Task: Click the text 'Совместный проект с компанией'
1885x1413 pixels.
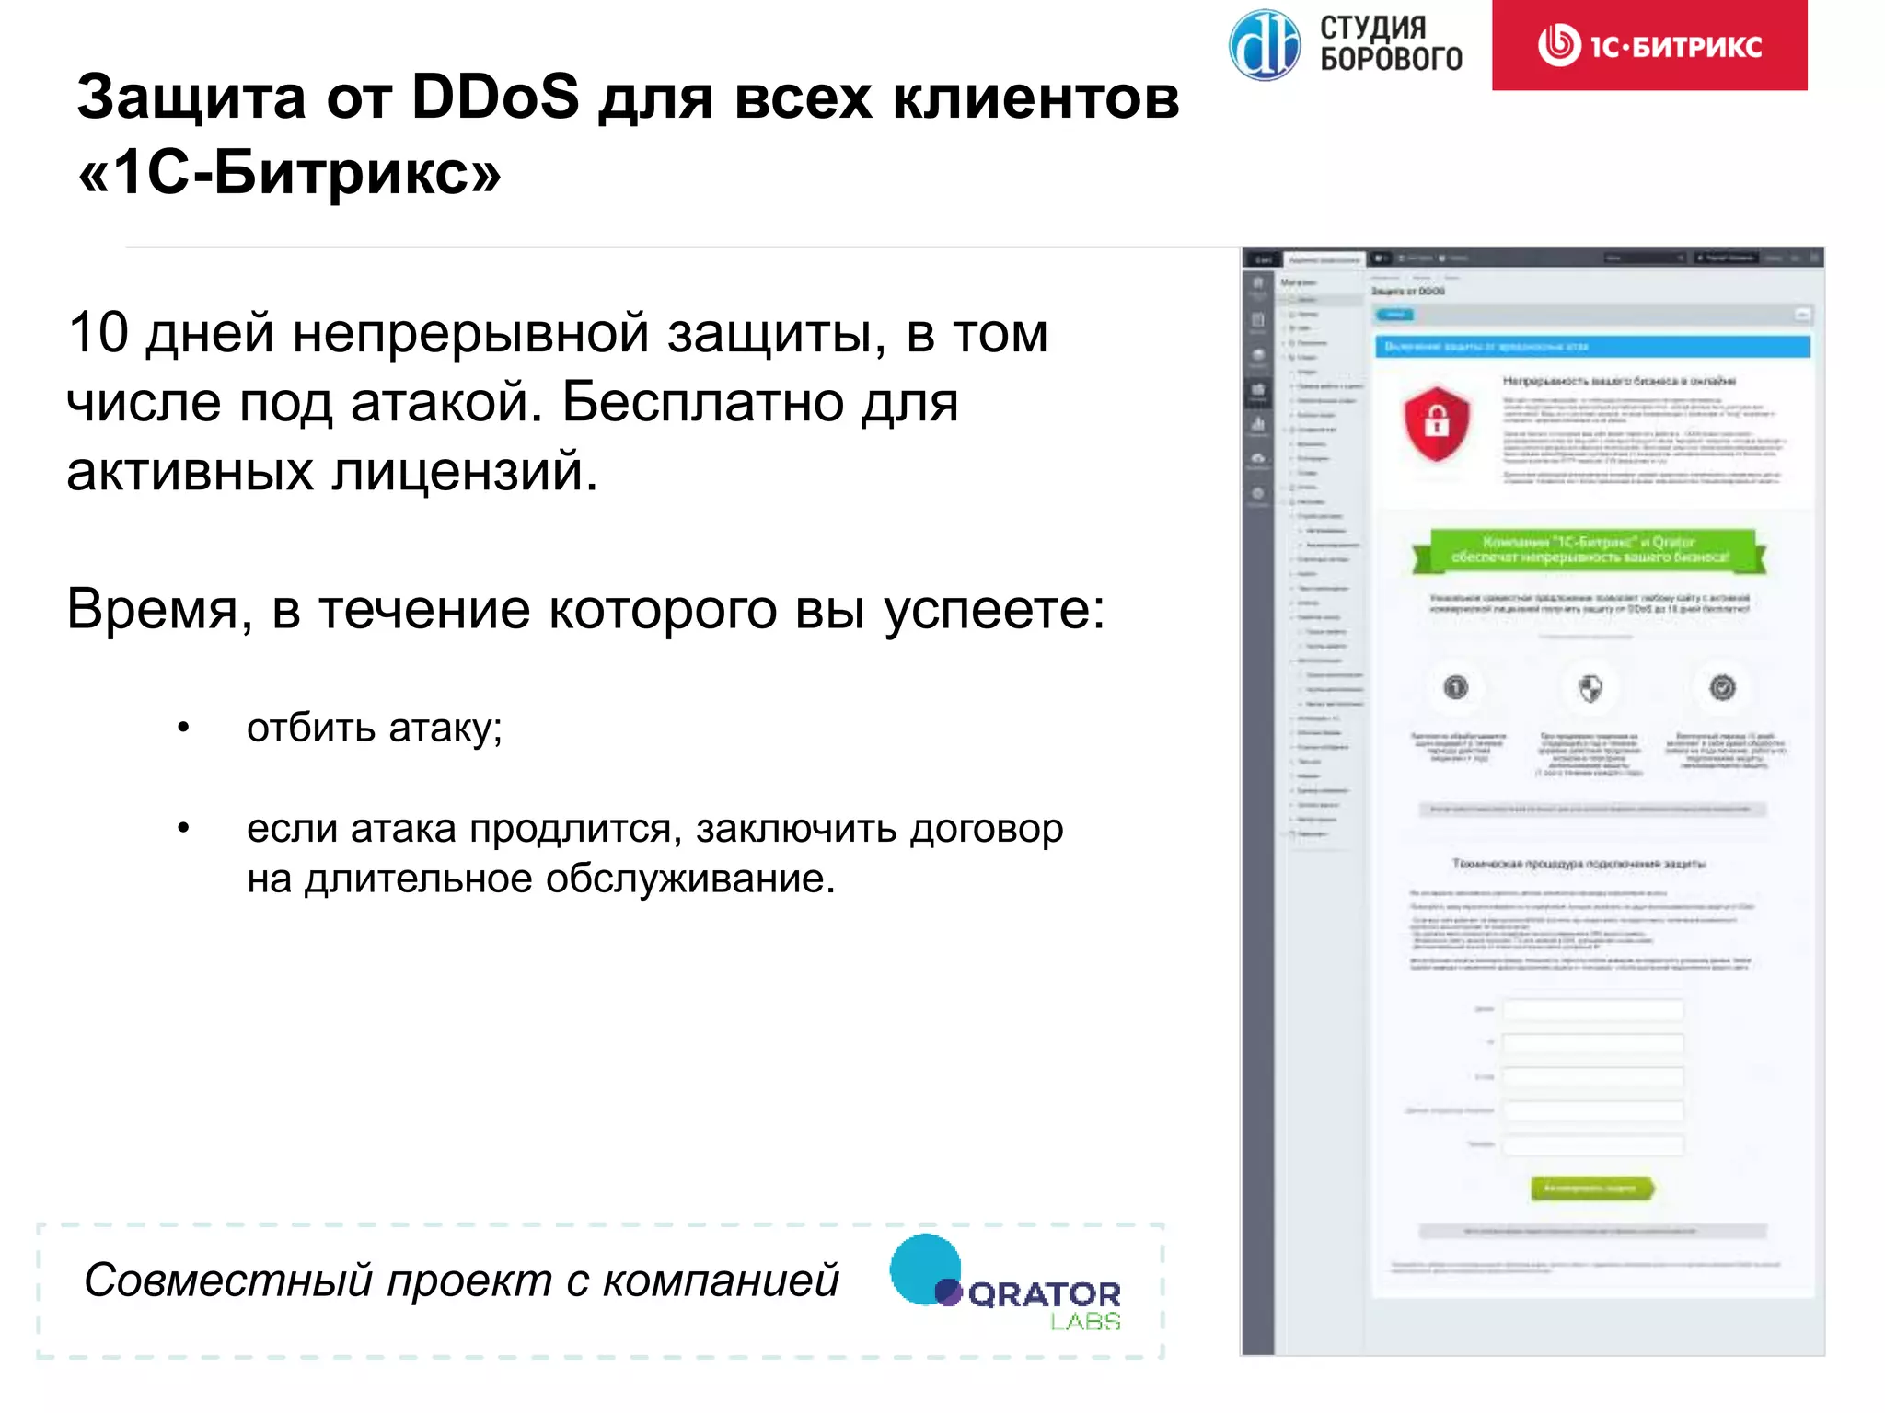Action: (461, 1281)
